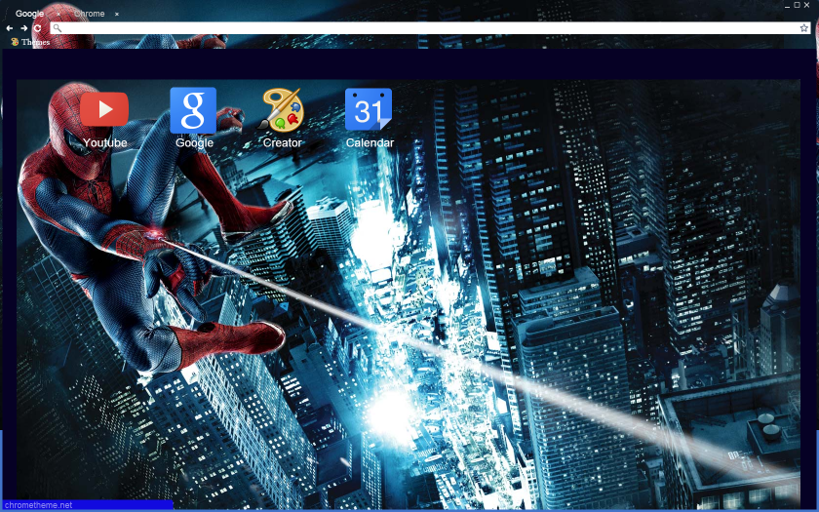819x512 pixels.
Task: Click the chrometheme.net status text
Action: tap(38, 505)
